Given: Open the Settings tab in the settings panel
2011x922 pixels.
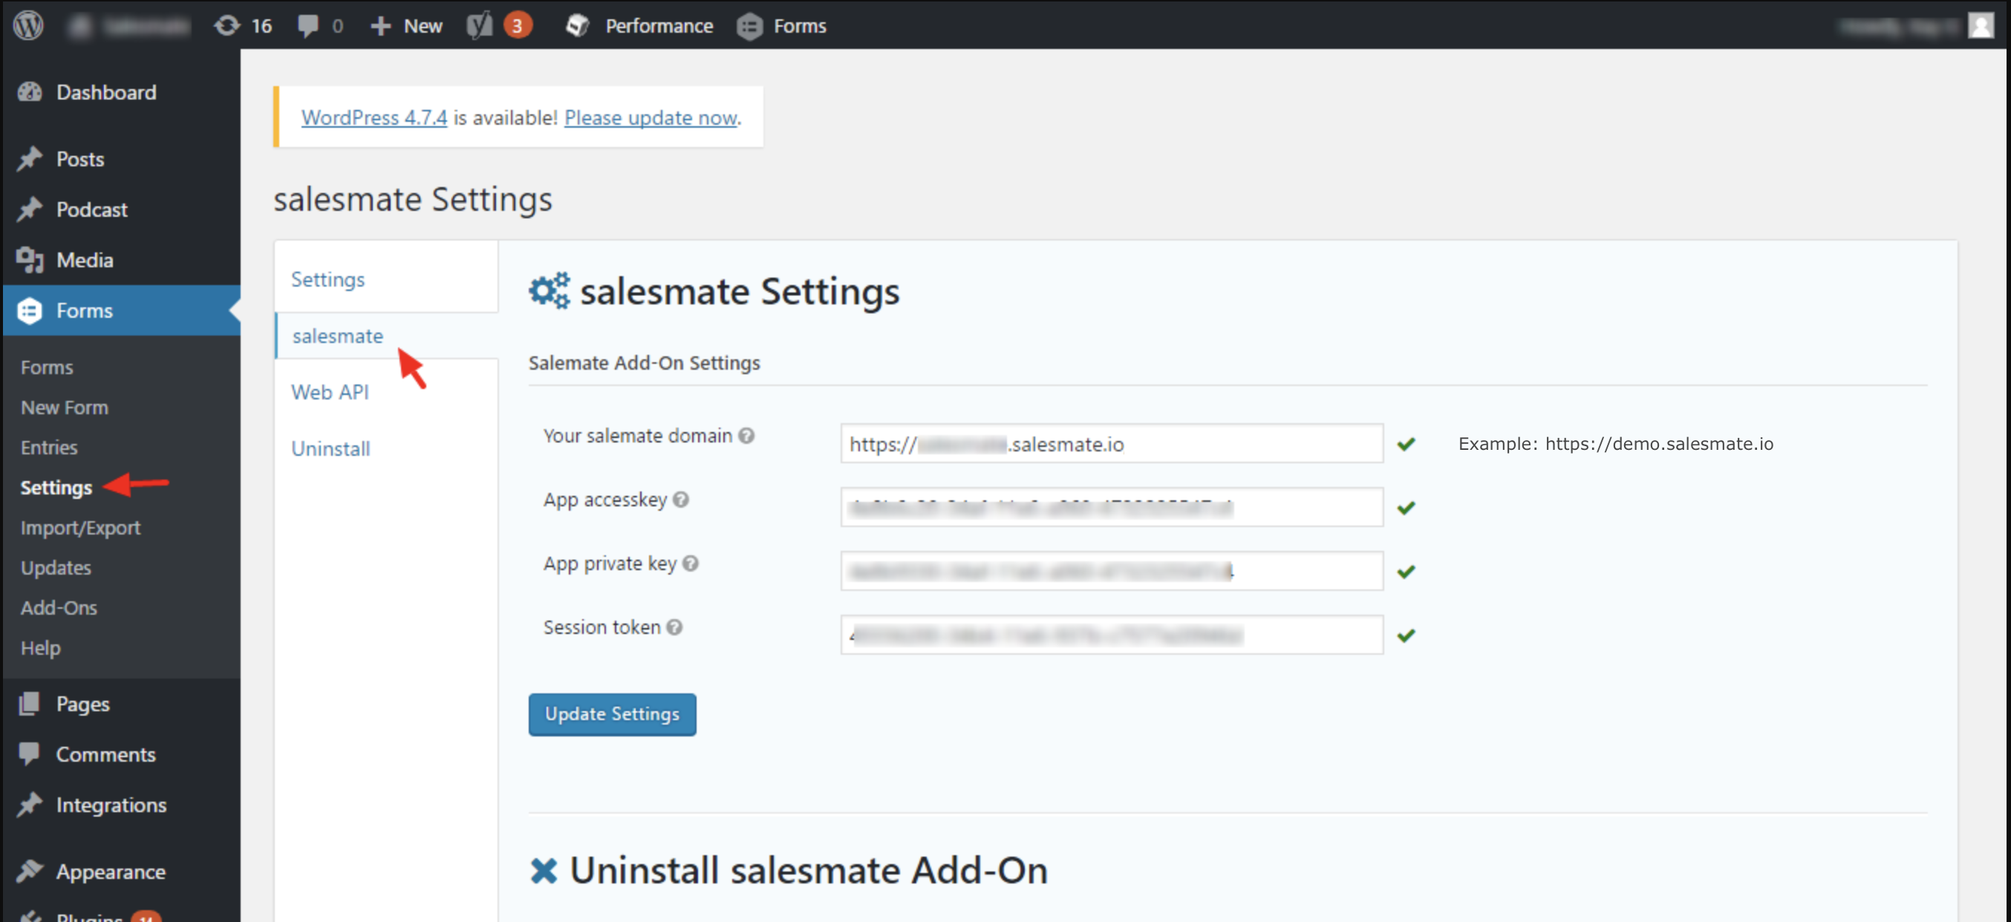Looking at the screenshot, I should pos(328,279).
